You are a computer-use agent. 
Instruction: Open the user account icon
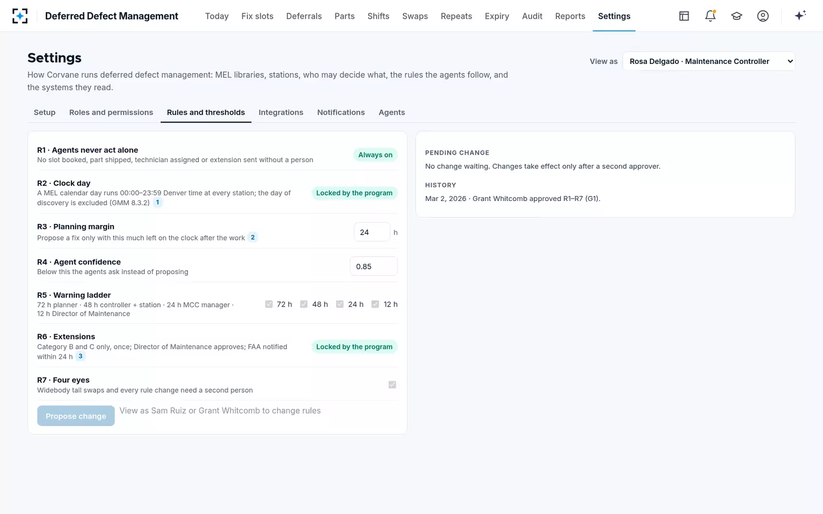coord(763,16)
